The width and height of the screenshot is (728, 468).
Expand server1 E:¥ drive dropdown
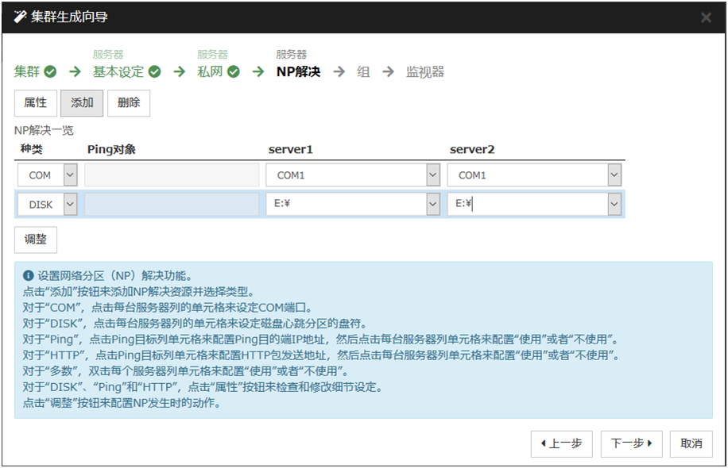432,205
